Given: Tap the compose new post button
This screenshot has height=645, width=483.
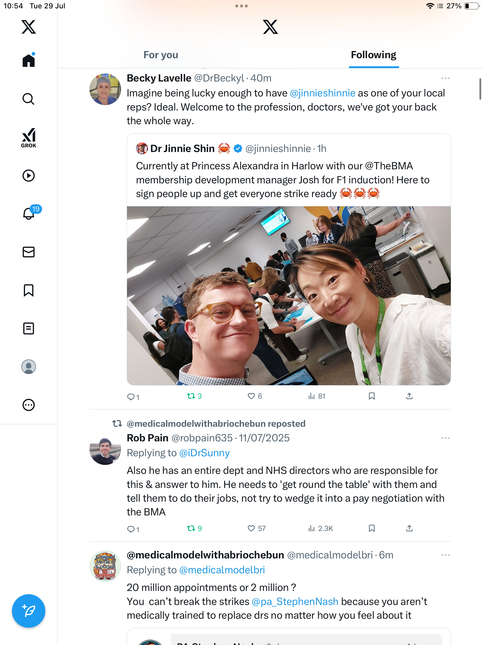Looking at the screenshot, I should pyautogui.click(x=29, y=611).
